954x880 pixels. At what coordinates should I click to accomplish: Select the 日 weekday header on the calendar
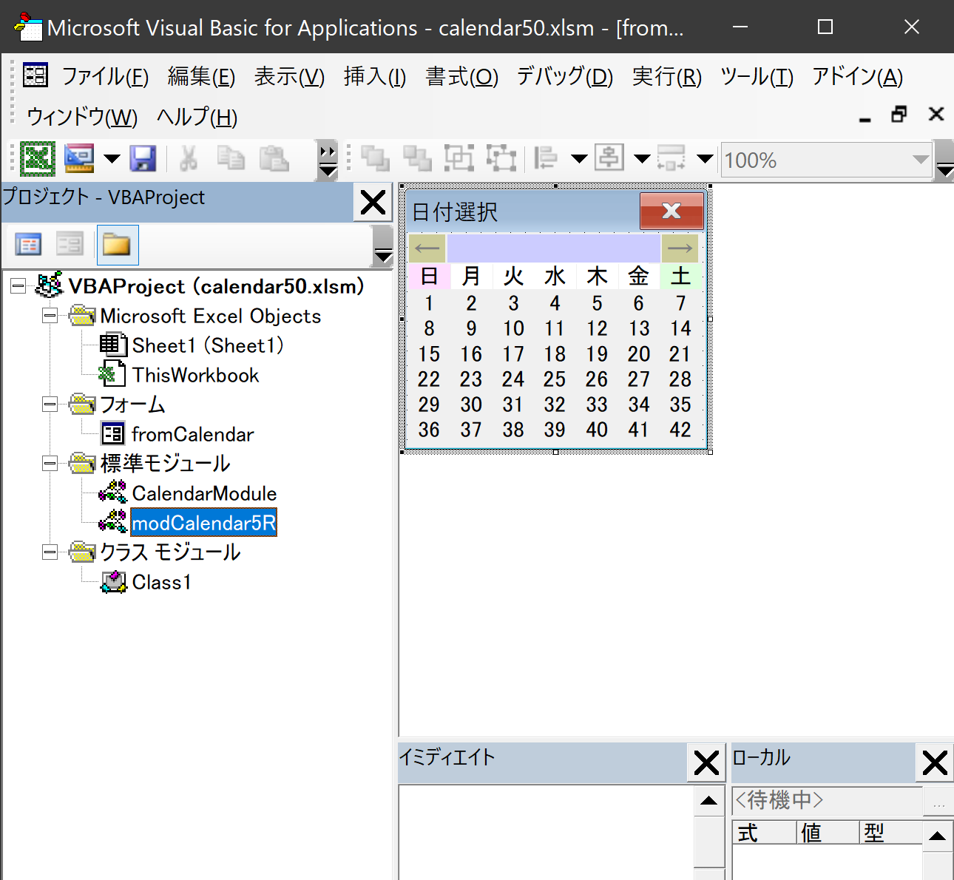pyautogui.click(x=429, y=276)
